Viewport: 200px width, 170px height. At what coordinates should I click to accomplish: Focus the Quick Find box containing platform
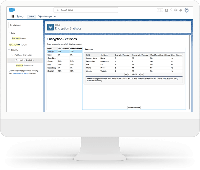22,25
